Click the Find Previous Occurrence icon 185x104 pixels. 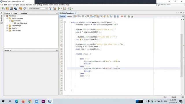pos(91,16)
